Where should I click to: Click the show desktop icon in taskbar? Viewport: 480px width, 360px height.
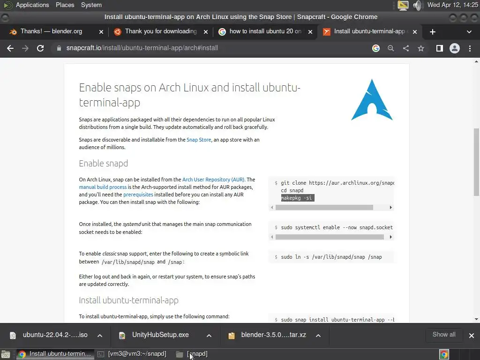pyautogui.click(x=6, y=354)
